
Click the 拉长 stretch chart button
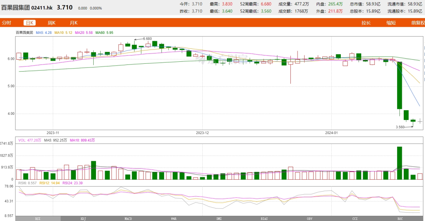point(366,23)
